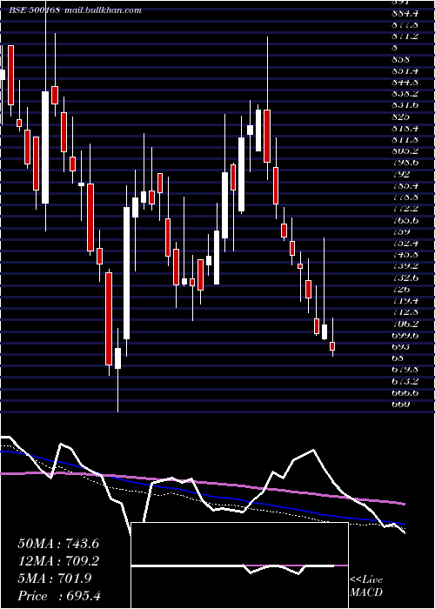Select the 778.8 price axis label
Image resolution: width=435 pixels, height=609 pixels.
point(405,197)
